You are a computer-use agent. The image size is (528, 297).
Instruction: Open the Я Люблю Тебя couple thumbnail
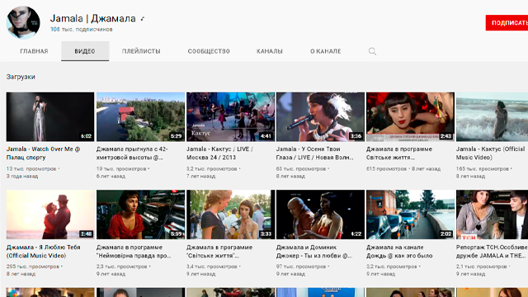(50, 214)
